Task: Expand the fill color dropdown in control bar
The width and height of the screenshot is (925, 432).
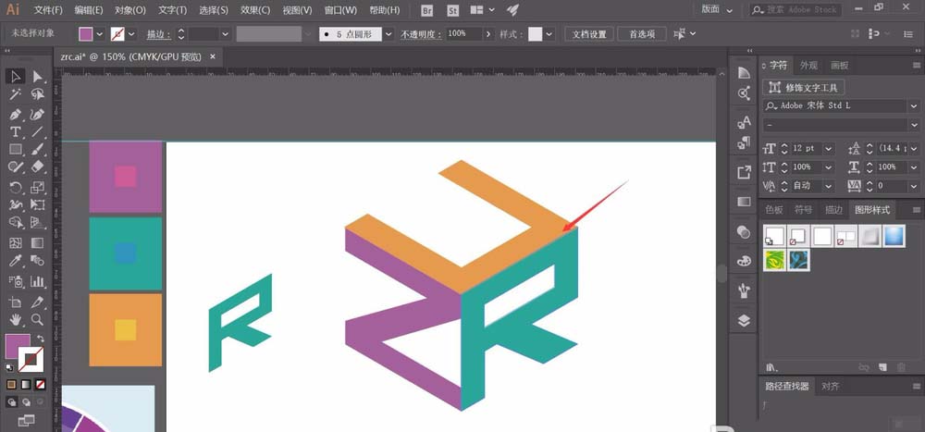Action: tap(99, 34)
